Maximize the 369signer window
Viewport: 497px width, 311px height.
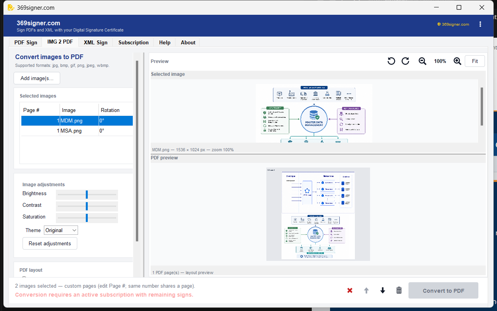coord(459,7)
